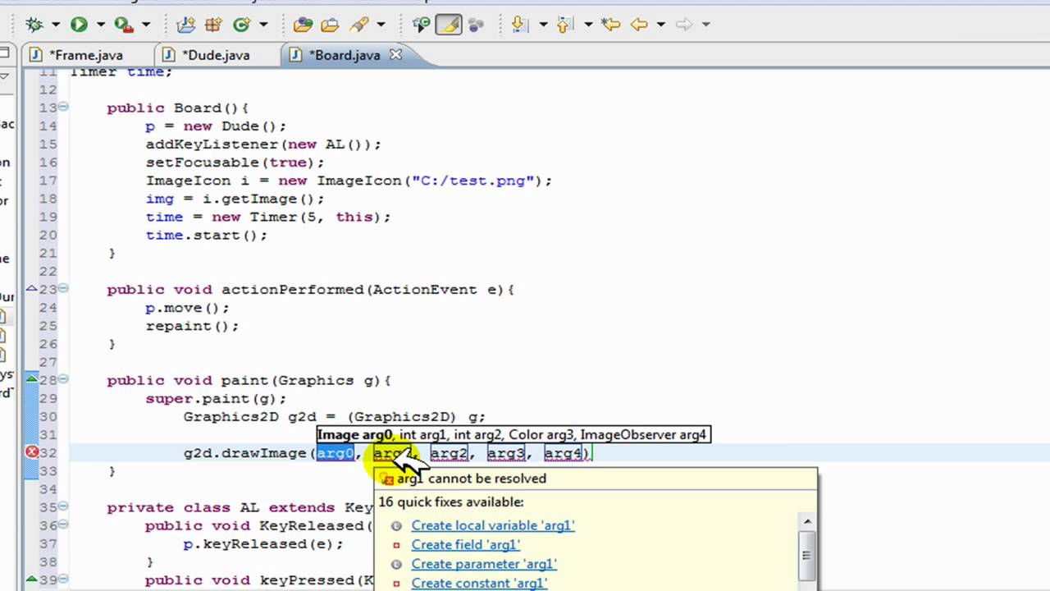Close the *Board.java editor tab
1050x591 pixels.
click(395, 55)
